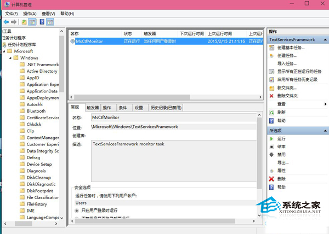The width and height of the screenshot is (329, 234).
Task: Collapse the 所选项 actions section
Action: pyautogui.click(x=325, y=131)
